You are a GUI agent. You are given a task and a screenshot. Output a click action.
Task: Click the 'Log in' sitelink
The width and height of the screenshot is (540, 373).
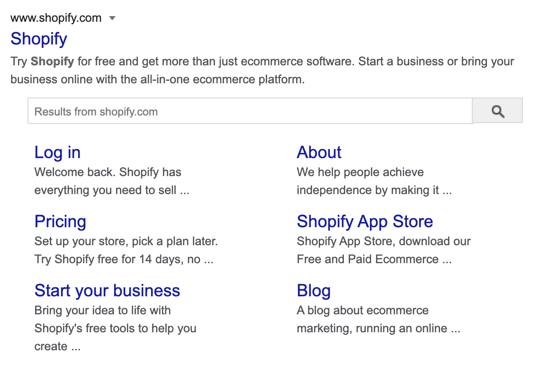click(x=57, y=152)
